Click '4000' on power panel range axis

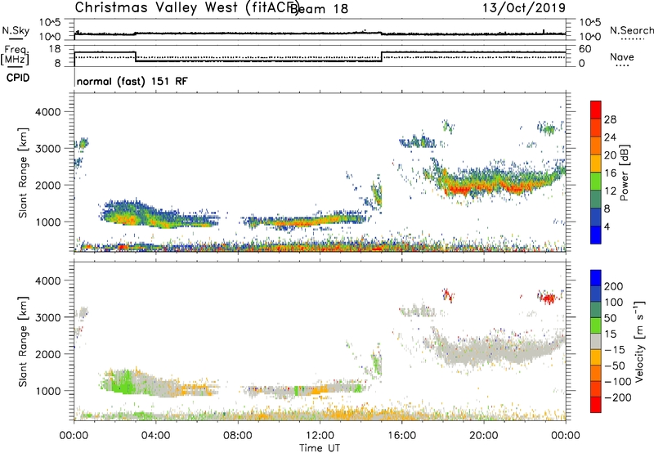[x=48, y=112]
